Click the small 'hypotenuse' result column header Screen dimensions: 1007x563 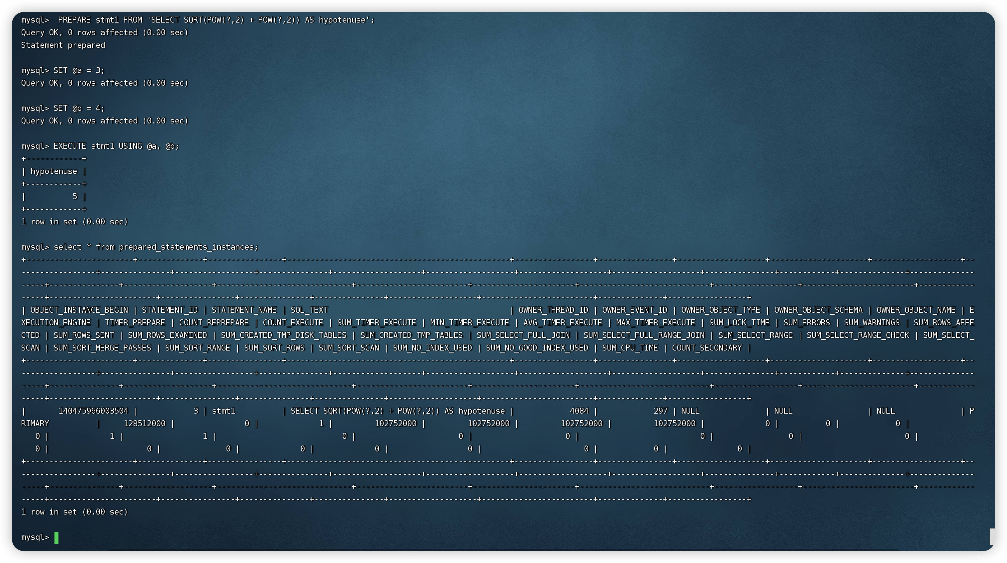(x=53, y=172)
